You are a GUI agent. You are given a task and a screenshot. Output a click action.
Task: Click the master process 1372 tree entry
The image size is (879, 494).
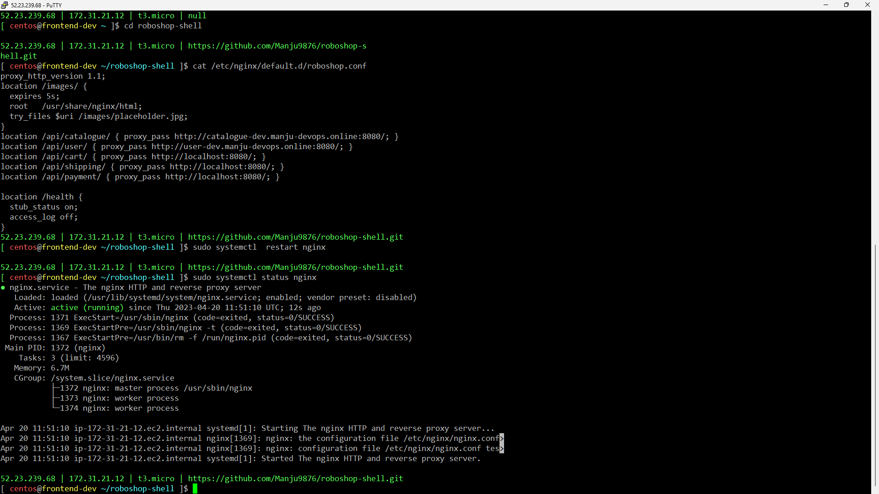click(x=151, y=388)
